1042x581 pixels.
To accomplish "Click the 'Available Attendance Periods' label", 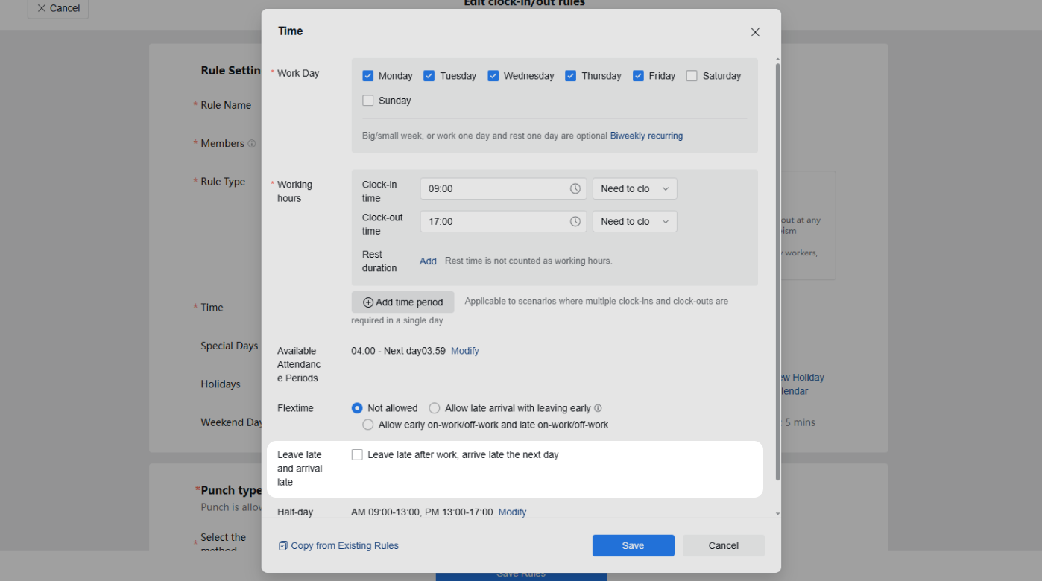I will point(298,364).
